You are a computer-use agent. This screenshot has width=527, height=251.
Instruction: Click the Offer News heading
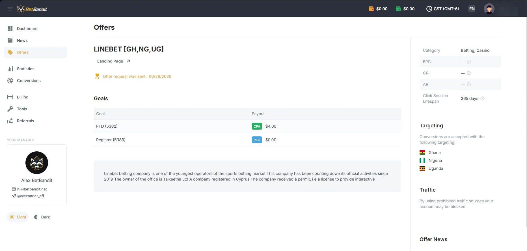(433, 239)
